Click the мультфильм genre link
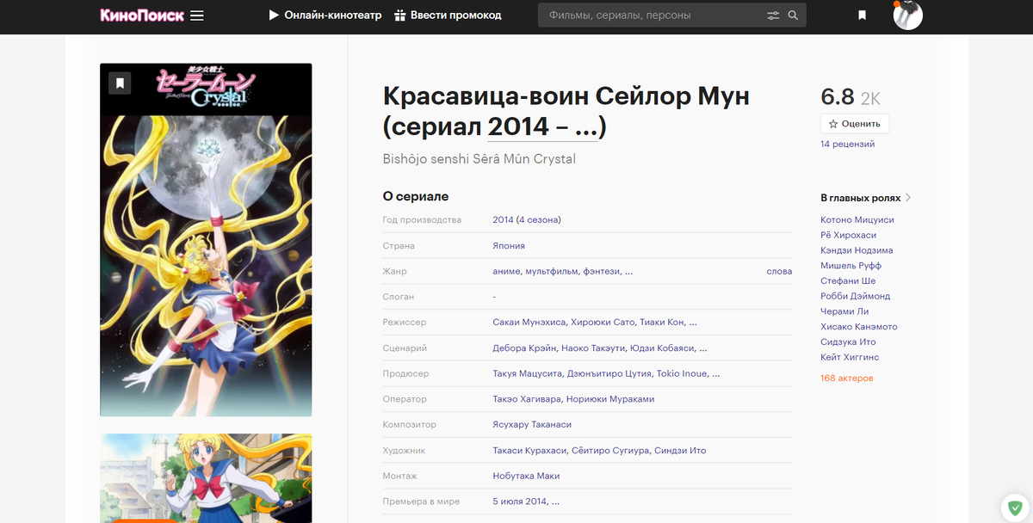The height and width of the screenshot is (523, 1033). point(552,271)
